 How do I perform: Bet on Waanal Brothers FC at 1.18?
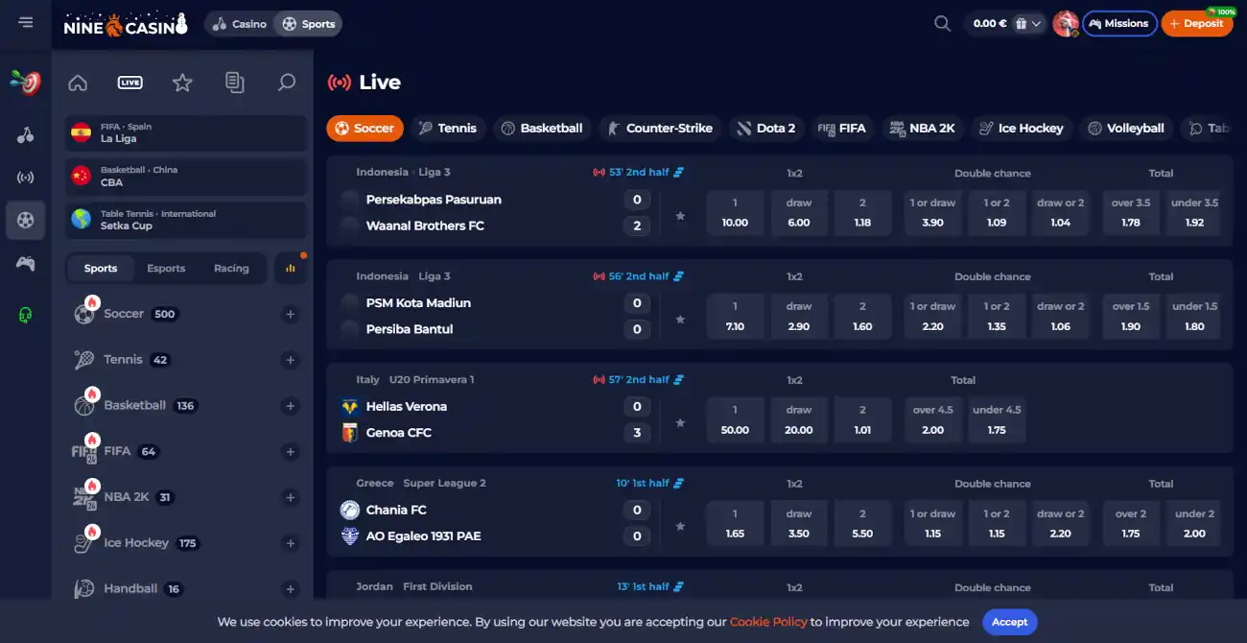pyautogui.click(x=862, y=213)
